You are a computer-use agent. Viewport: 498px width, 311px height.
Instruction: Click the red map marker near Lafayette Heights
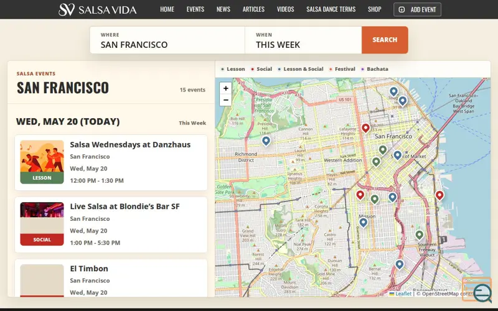(x=365, y=128)
